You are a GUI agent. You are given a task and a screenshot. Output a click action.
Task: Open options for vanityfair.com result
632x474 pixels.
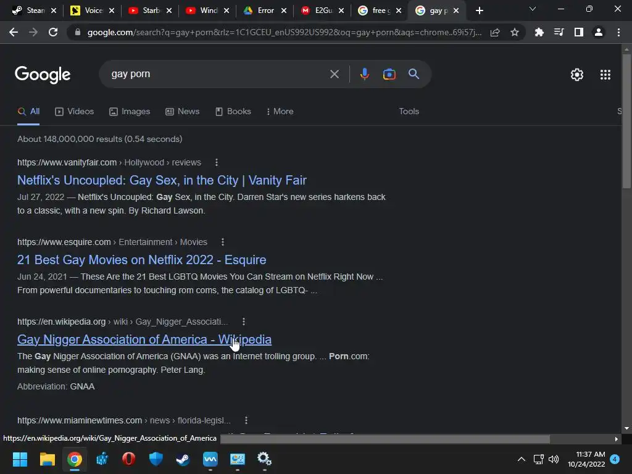[217, 162]
